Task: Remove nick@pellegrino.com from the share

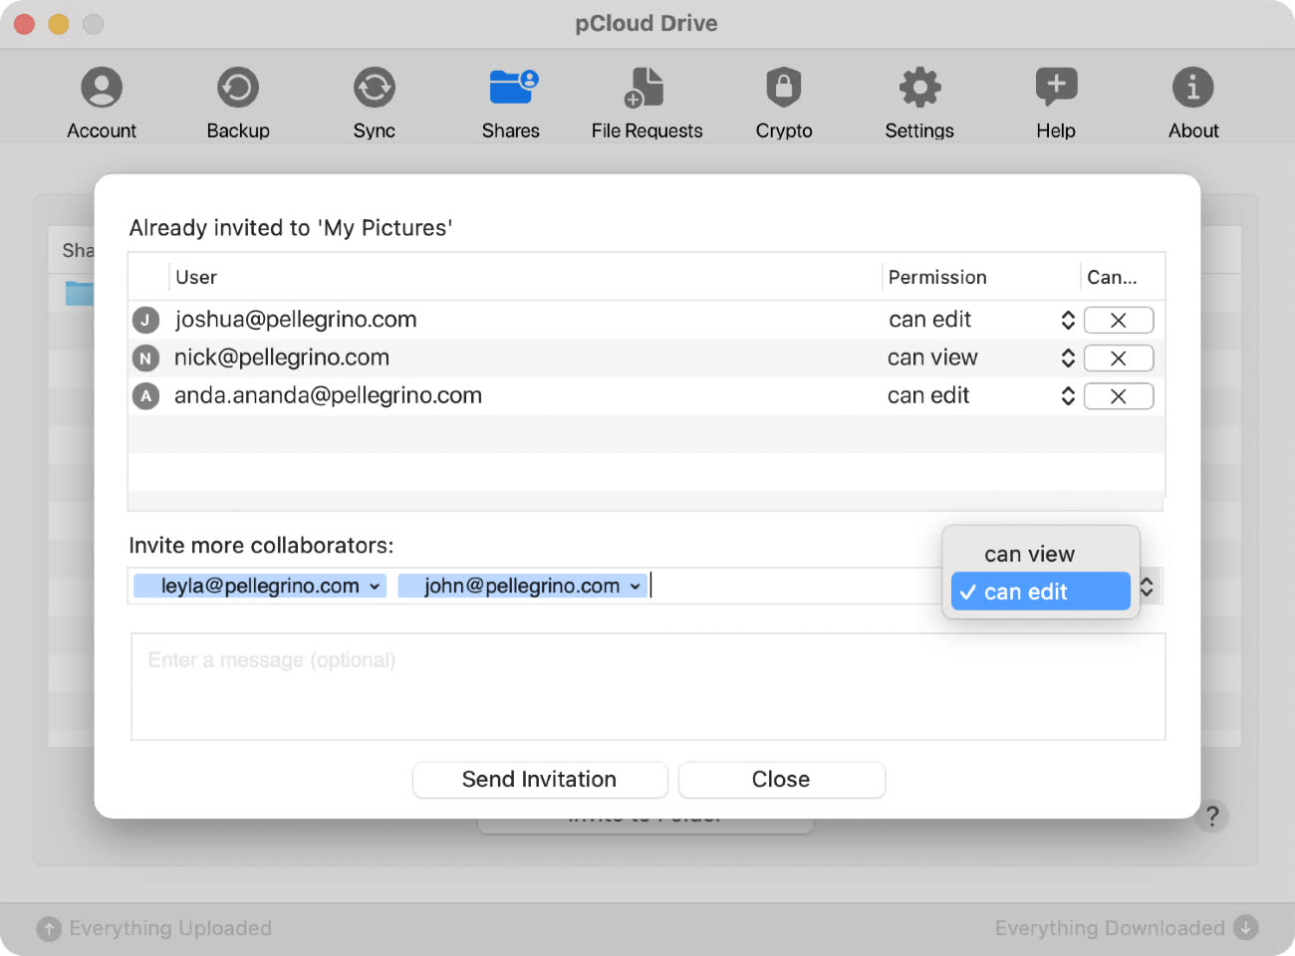Action: tap(1119, 358)
